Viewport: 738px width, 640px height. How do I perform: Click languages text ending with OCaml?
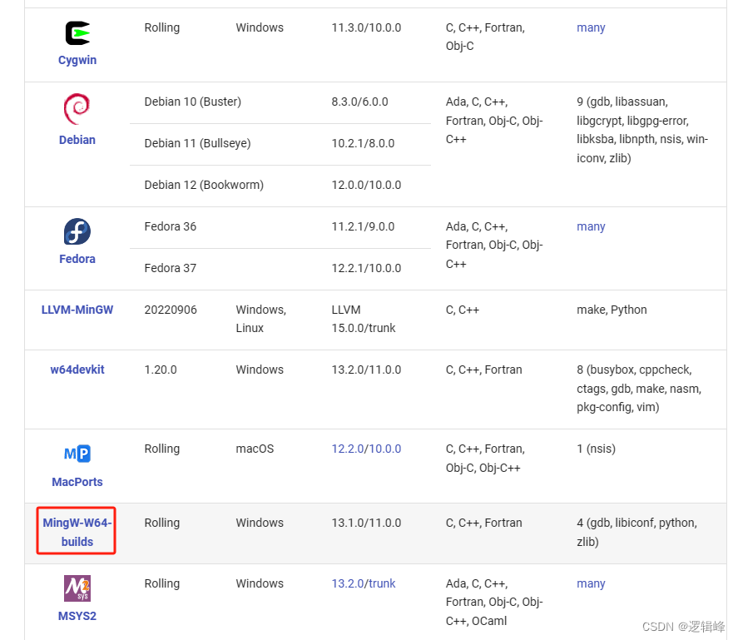pyautogui.click(x=493, y=603)
